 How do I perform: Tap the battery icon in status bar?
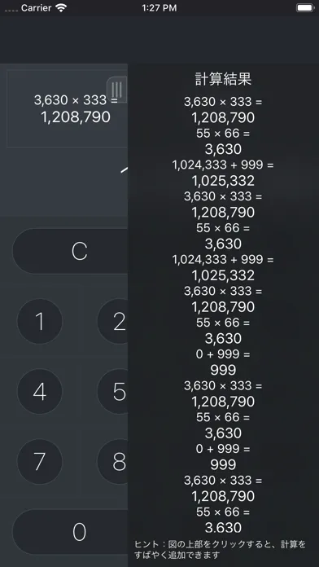click(x=305, y=8)
